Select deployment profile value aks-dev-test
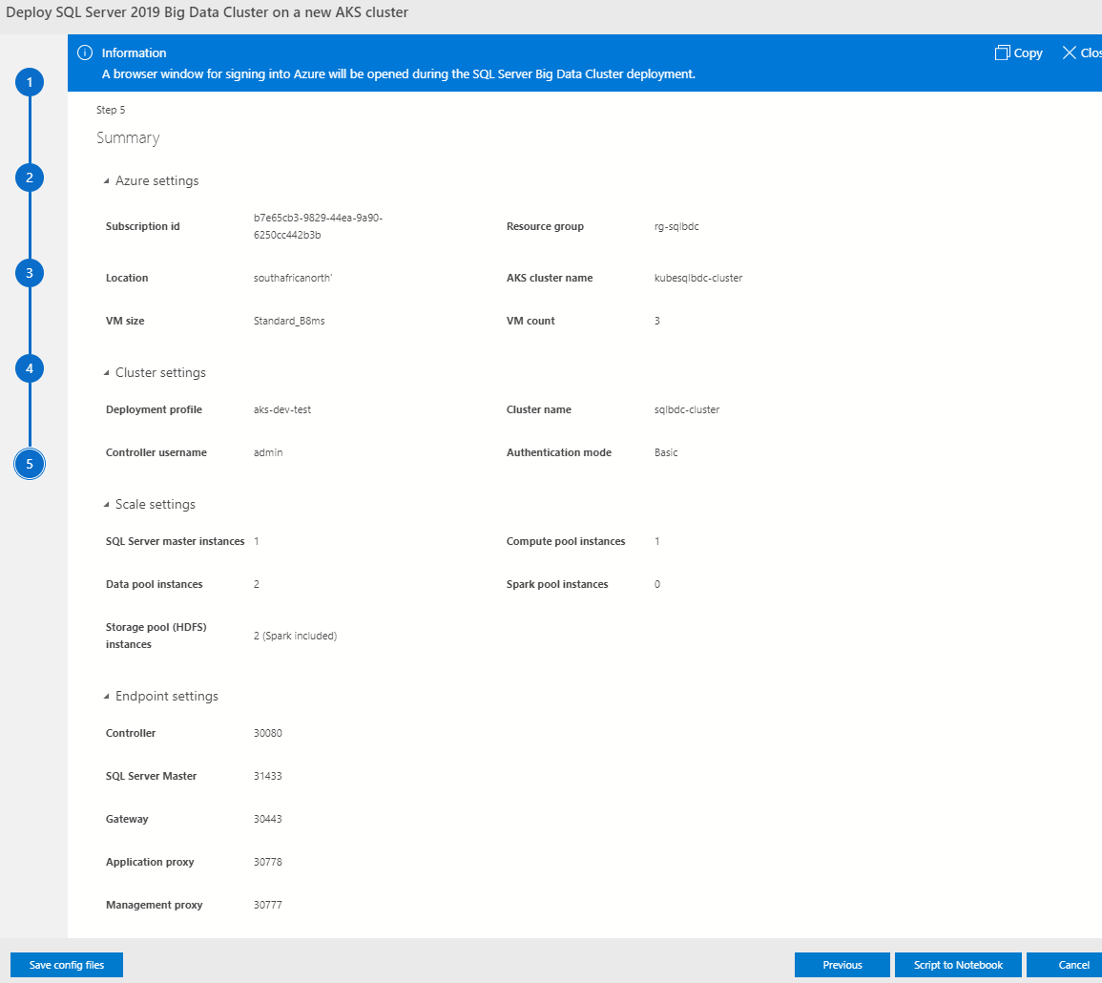 pyautogui.click(x=281, y=409)
